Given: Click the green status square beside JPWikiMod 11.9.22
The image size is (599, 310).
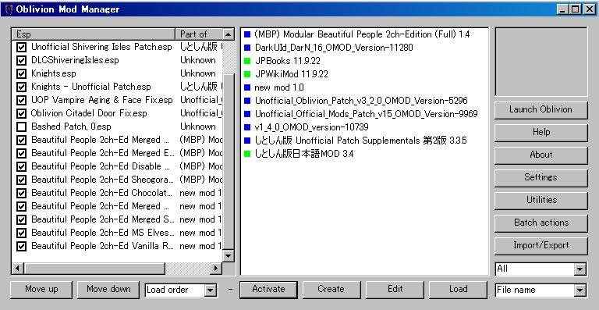Looking at the screenshot, I should pyautogui.click(x=247, y=74).
